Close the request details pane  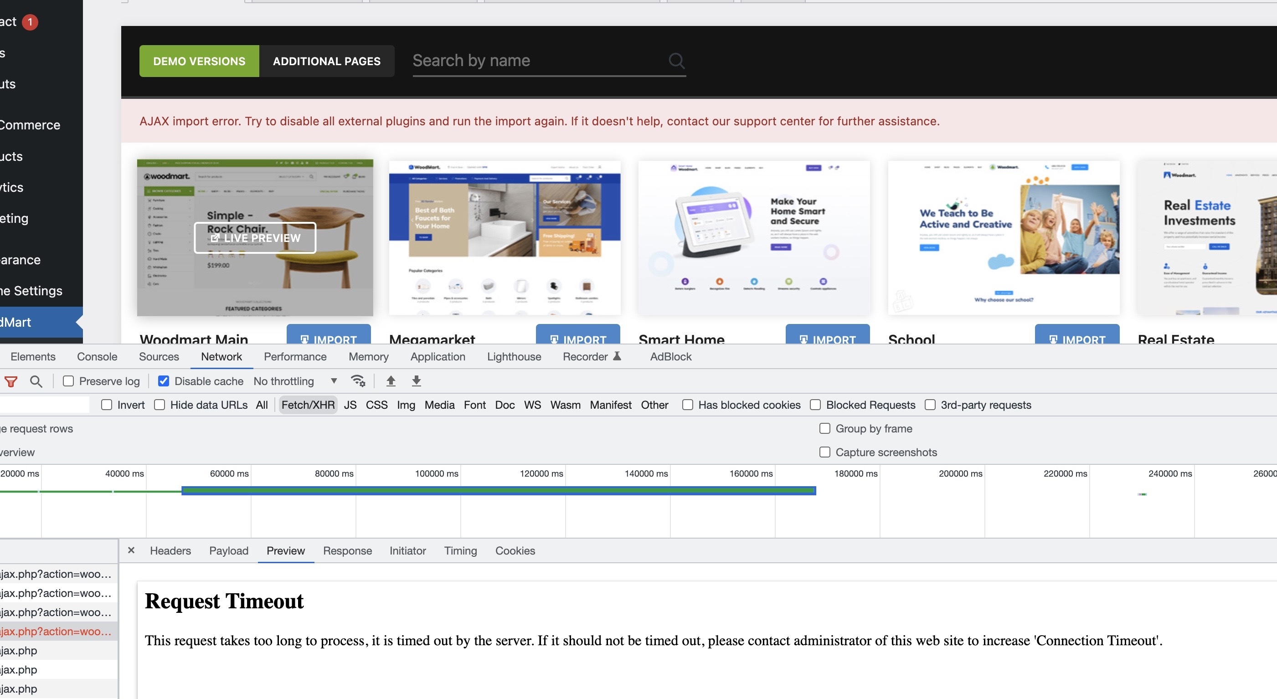pyautogui.click(x=131, y=550)
